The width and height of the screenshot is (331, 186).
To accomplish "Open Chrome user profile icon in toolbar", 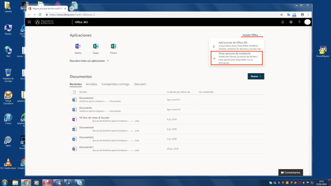I will click(x=302, y=15).
